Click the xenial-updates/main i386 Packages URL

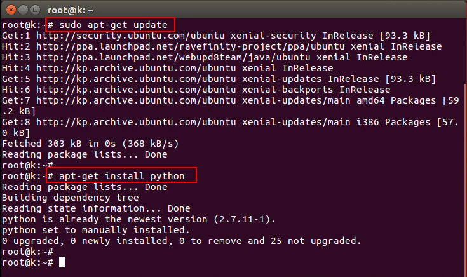(x=136, y=122)
